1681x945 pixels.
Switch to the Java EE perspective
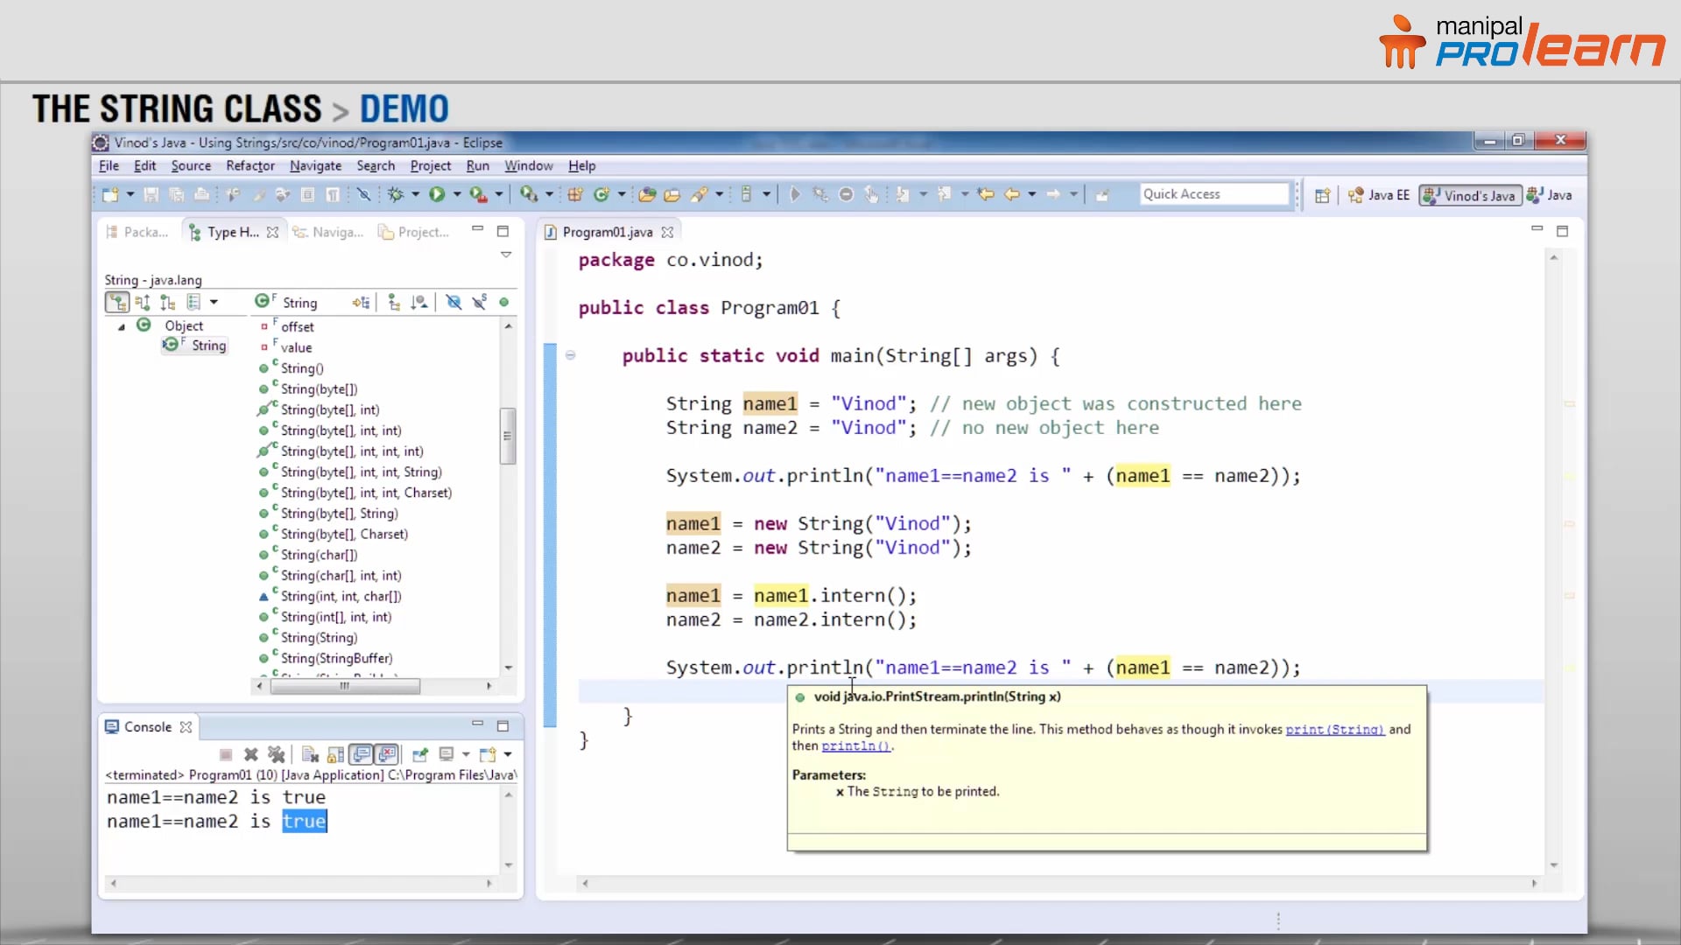(x=1379, y=195)
